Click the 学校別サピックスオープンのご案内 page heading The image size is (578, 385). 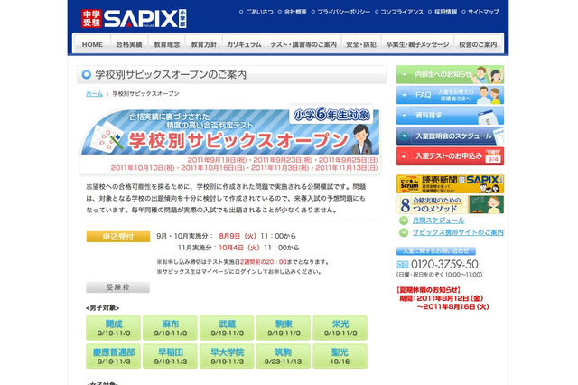pos(171,74)
